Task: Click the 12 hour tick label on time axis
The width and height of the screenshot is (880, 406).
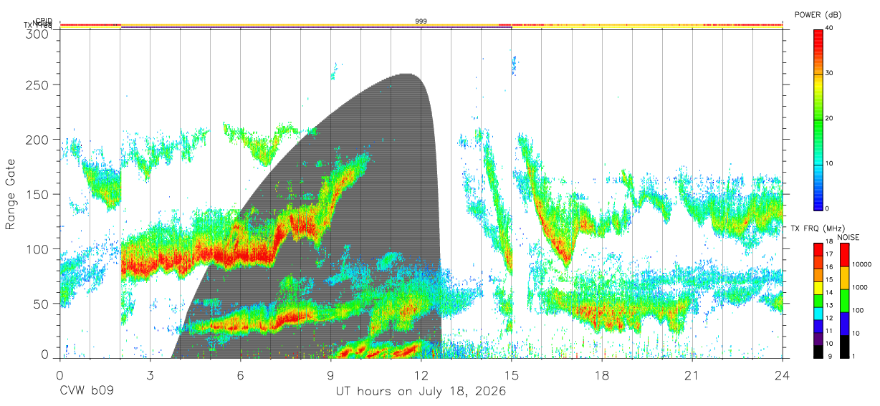Action: click(421, 374)
